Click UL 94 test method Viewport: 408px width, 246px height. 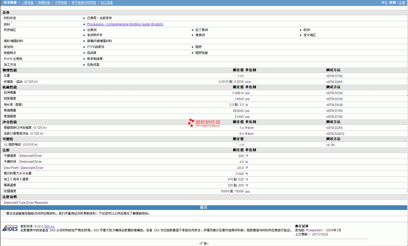pyautogui.click(x=330, y=145)
